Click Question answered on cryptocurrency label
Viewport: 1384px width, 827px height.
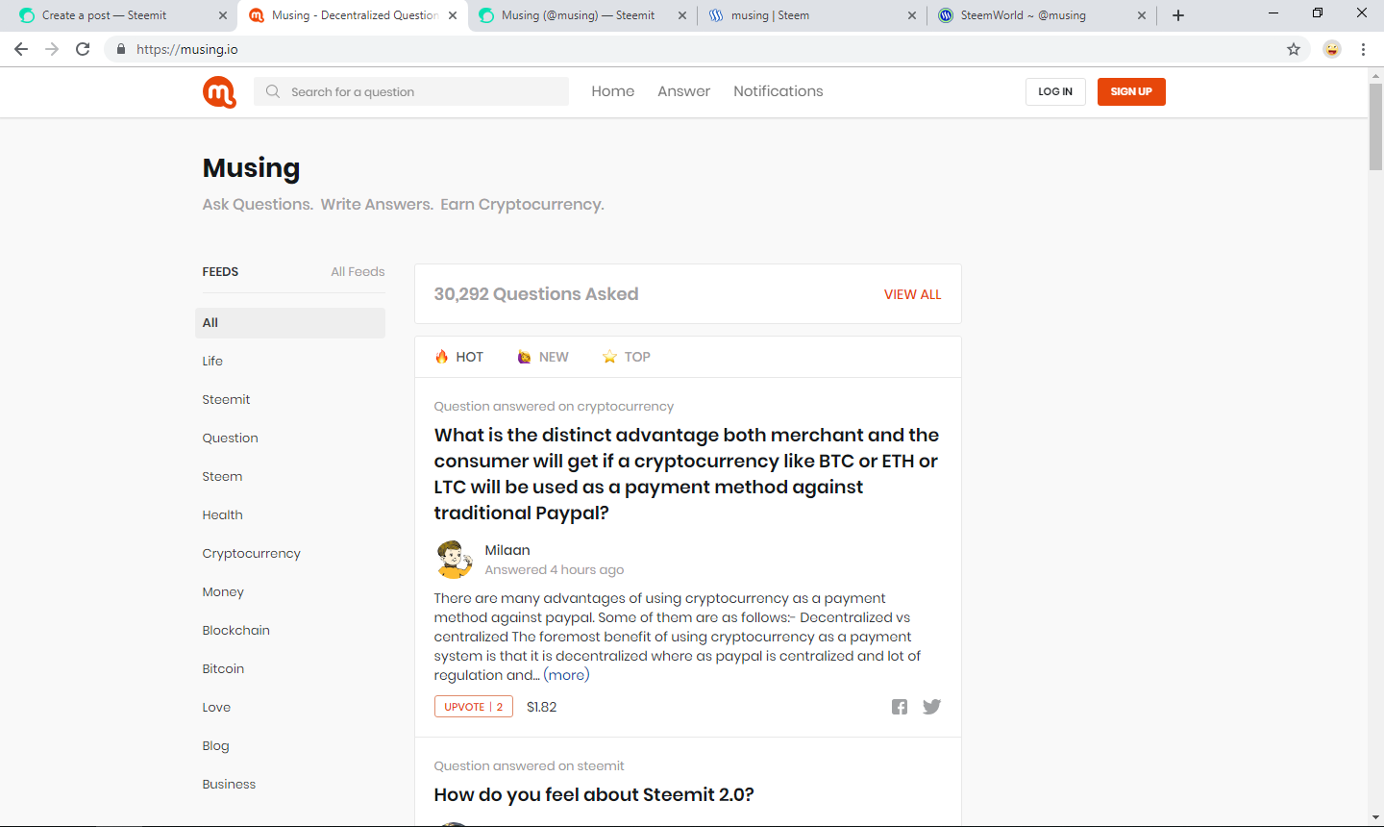[x=554, y=407]
